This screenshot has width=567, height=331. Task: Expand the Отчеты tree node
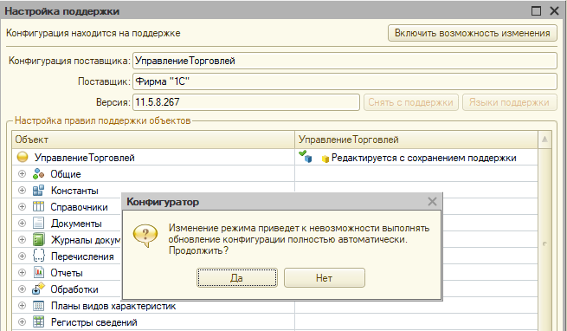[22, 272]
